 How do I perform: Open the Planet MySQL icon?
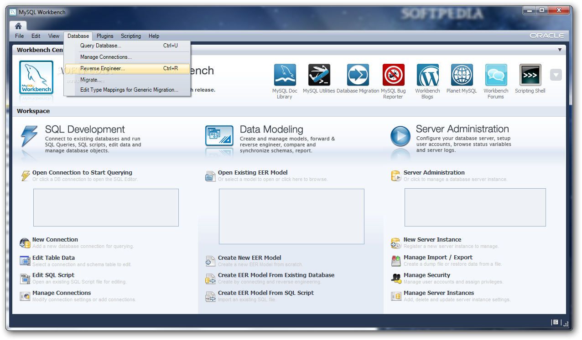462,75
